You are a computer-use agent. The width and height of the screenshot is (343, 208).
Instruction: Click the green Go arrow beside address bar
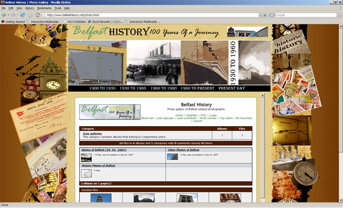(265, 15)
